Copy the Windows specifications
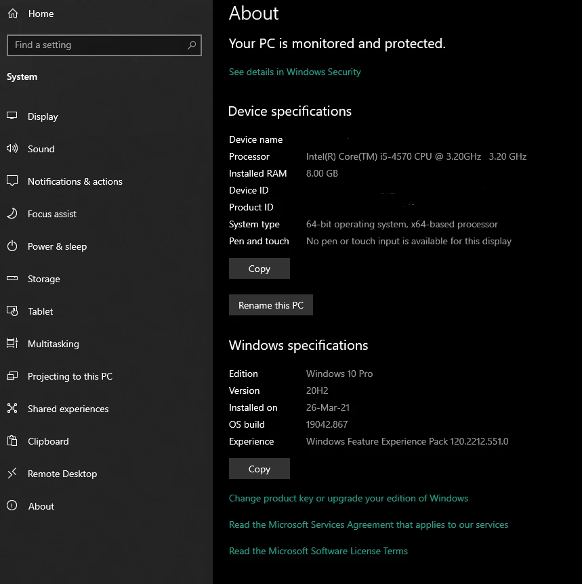Image resolution: width=582 pixels, height=584 pixels. point(259,468)
